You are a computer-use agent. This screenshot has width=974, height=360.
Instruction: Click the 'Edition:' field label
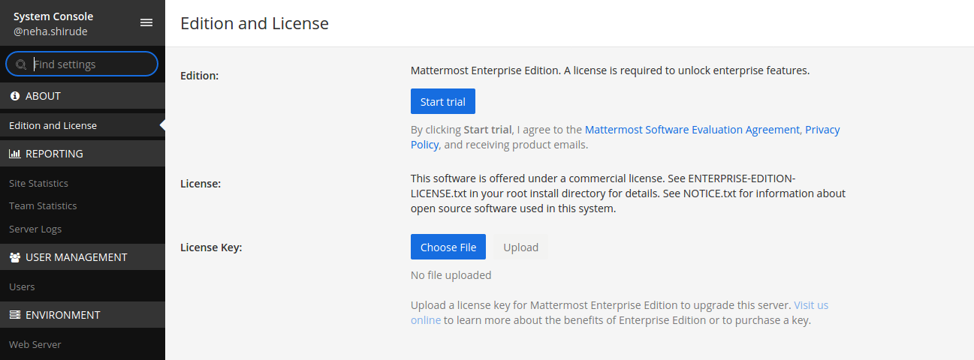200,76
